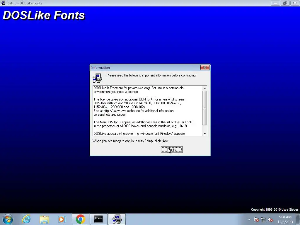Click scroll up arrow in information text box
Image resolution: width=300 pixels, height=225 pixels.
[x=205, y=88]
